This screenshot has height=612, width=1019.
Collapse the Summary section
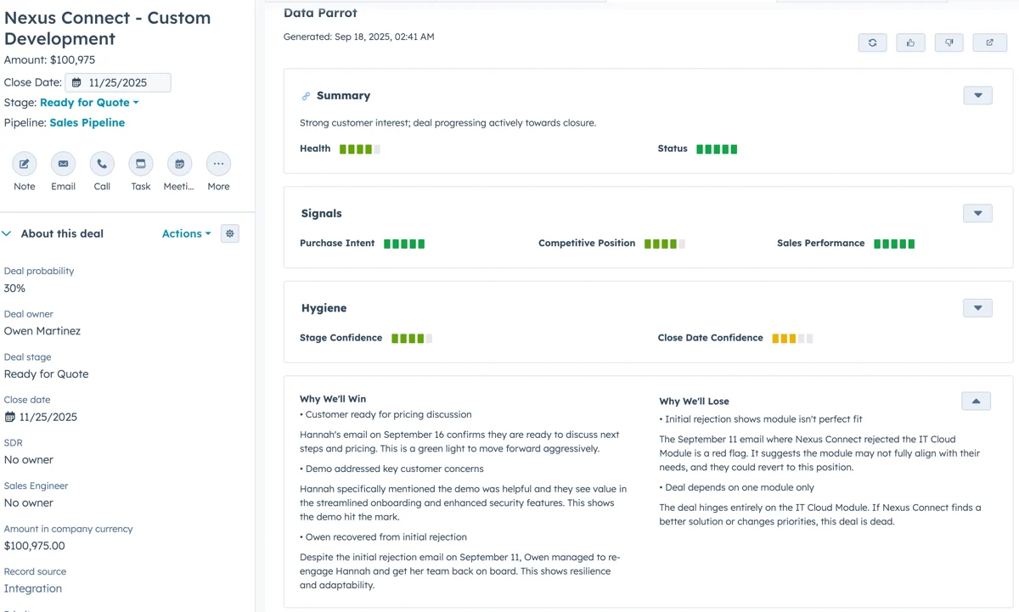point(977,95)
